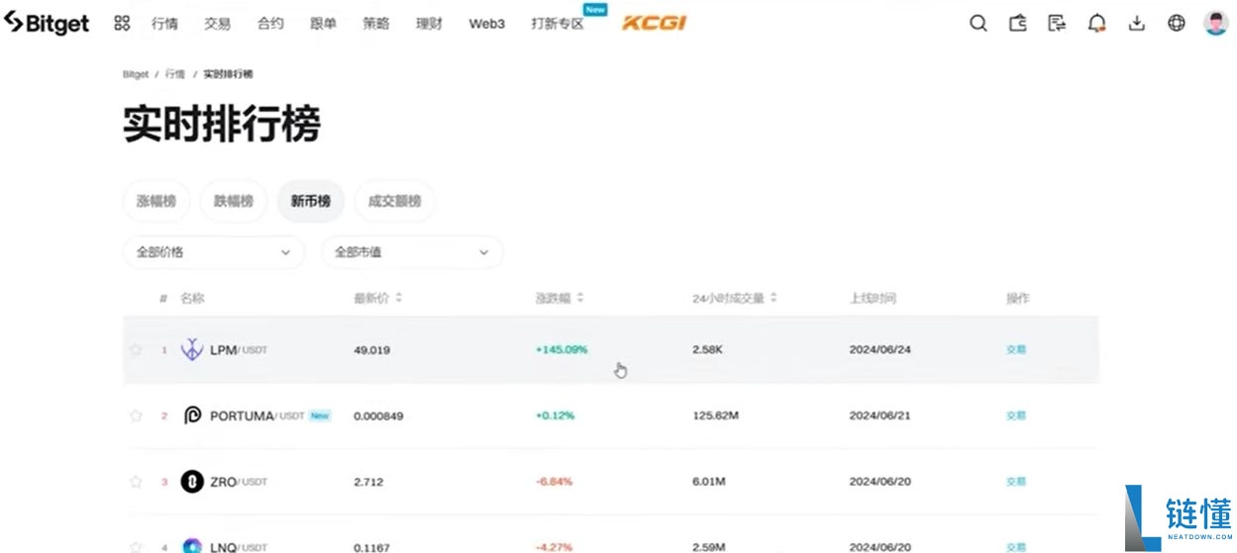Screen dimensions: 1237x553
Task: Switch to the 涨幅榜 tab
Action: tap(156, 201)
